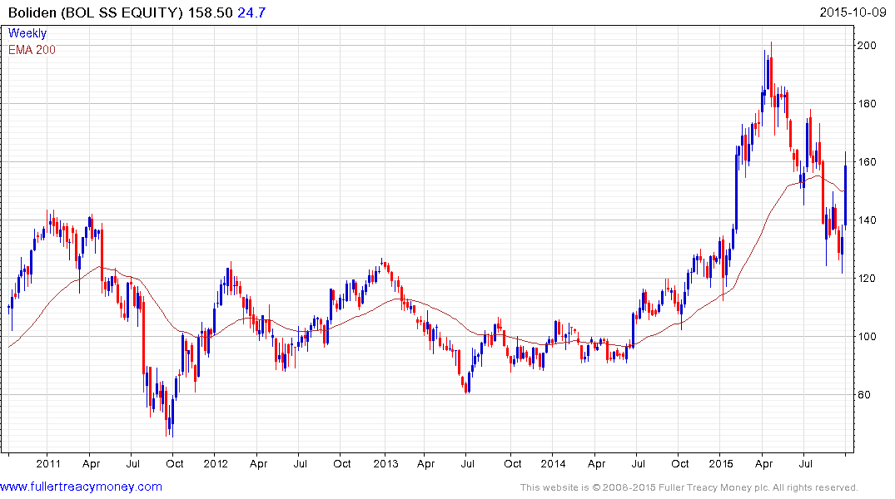Open the www.fullertreacymoney.com link
This screenshot has height=499, width=895.
point(81,487)
